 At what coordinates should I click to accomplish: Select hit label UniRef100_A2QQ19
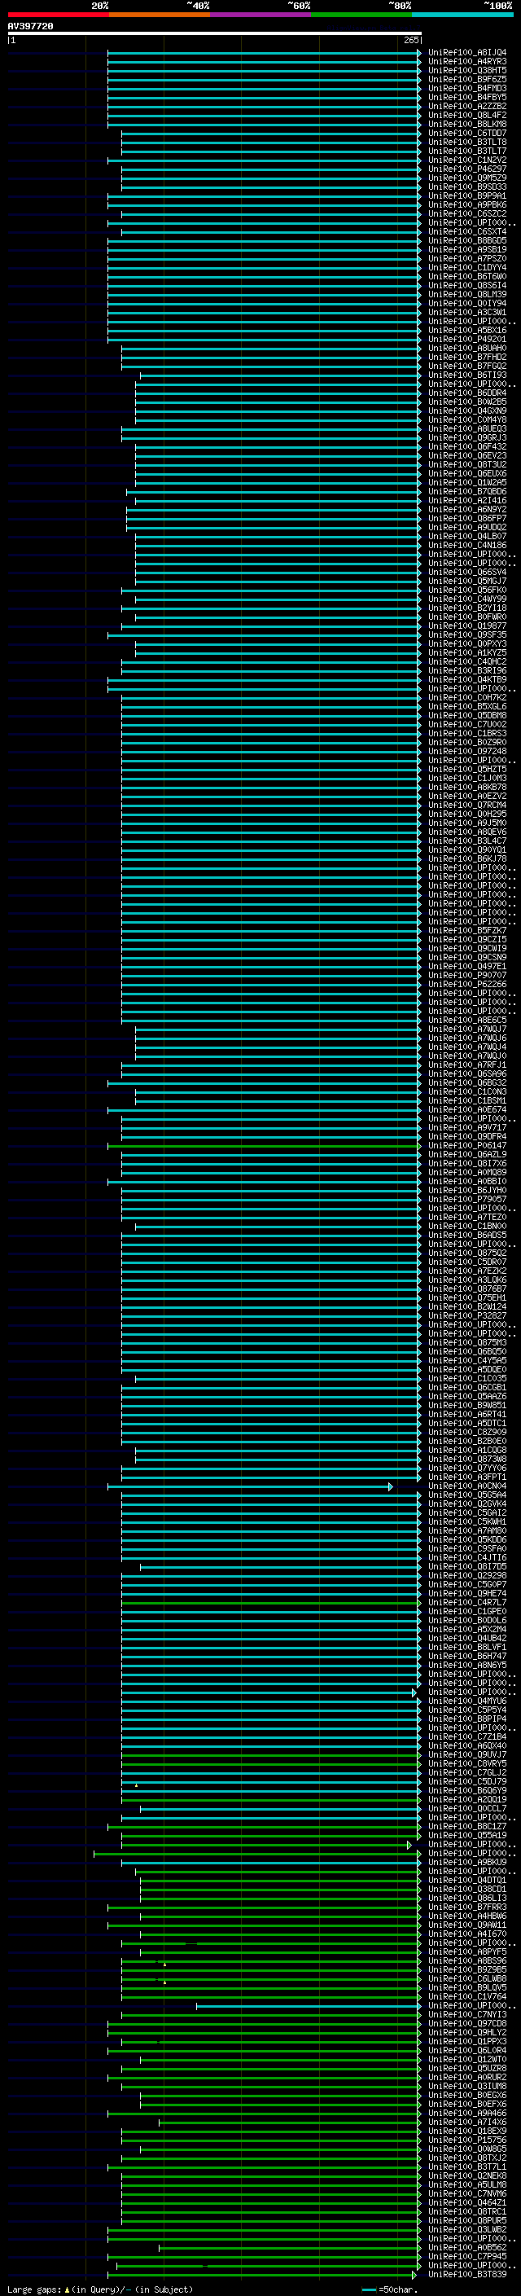[467, 1798]
